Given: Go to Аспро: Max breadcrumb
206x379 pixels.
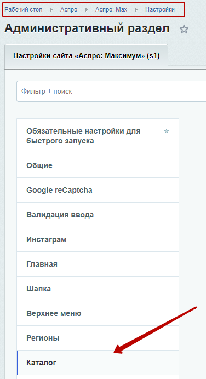Looking at the screenshot, I should point(111,10).
